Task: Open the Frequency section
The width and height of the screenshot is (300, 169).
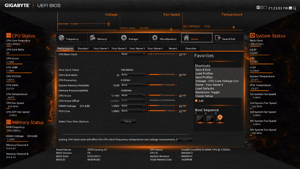Action: [x=72, y=38]
